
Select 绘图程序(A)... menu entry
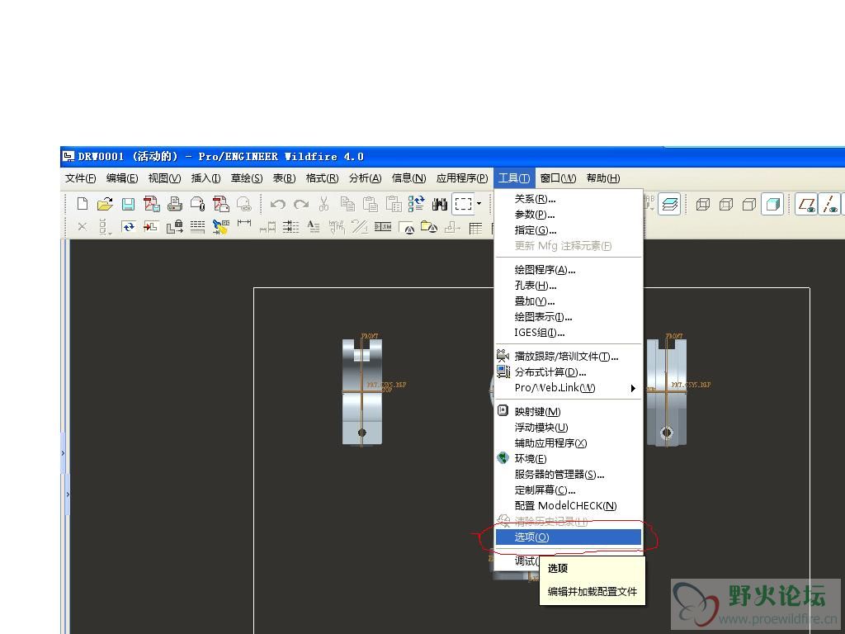pyautogui.click(x=569, y=270)
